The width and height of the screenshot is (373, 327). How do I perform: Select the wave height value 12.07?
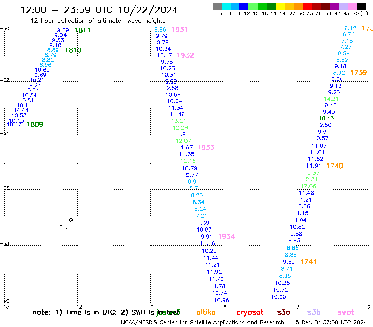pyautogui.click(x=183, y=141)
